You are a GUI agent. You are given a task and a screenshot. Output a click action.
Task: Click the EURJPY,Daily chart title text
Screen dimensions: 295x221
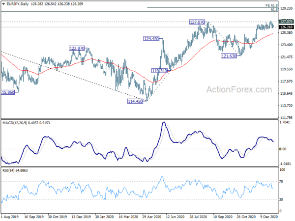[x=18, y=4]
